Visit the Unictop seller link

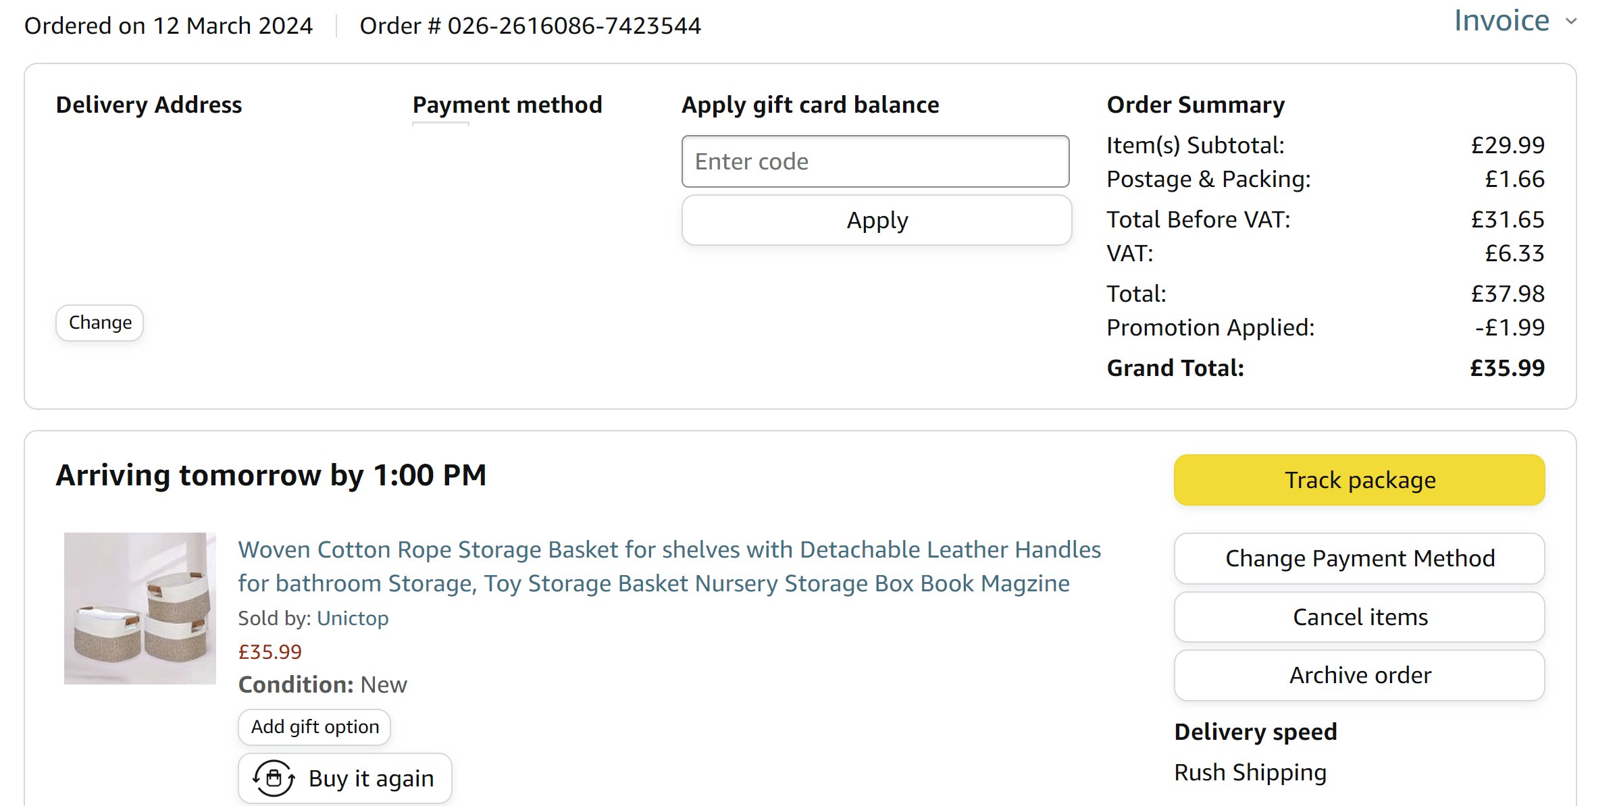tap(353, 618)
